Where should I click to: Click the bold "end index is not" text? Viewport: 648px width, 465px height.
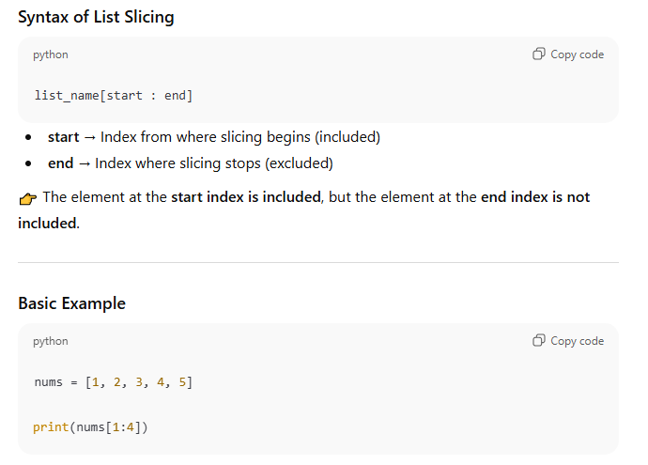[535, 197]
